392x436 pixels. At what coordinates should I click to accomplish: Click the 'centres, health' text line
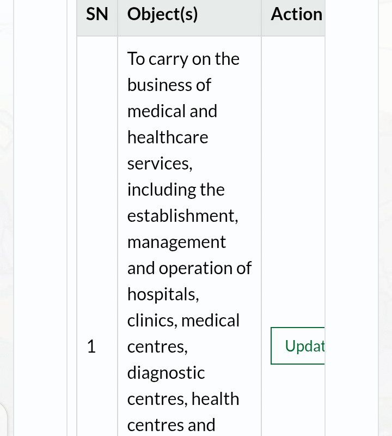point(183,399)
